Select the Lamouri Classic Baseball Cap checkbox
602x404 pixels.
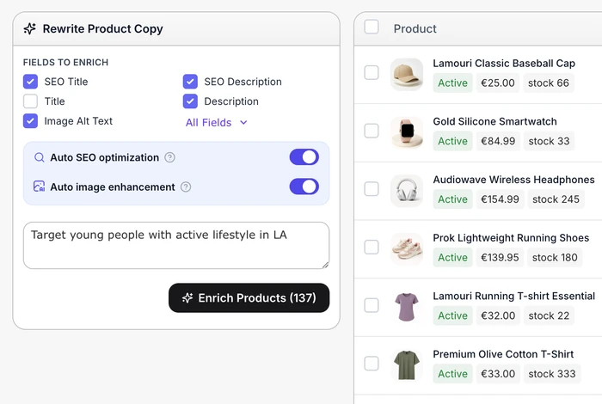(372, 72)
